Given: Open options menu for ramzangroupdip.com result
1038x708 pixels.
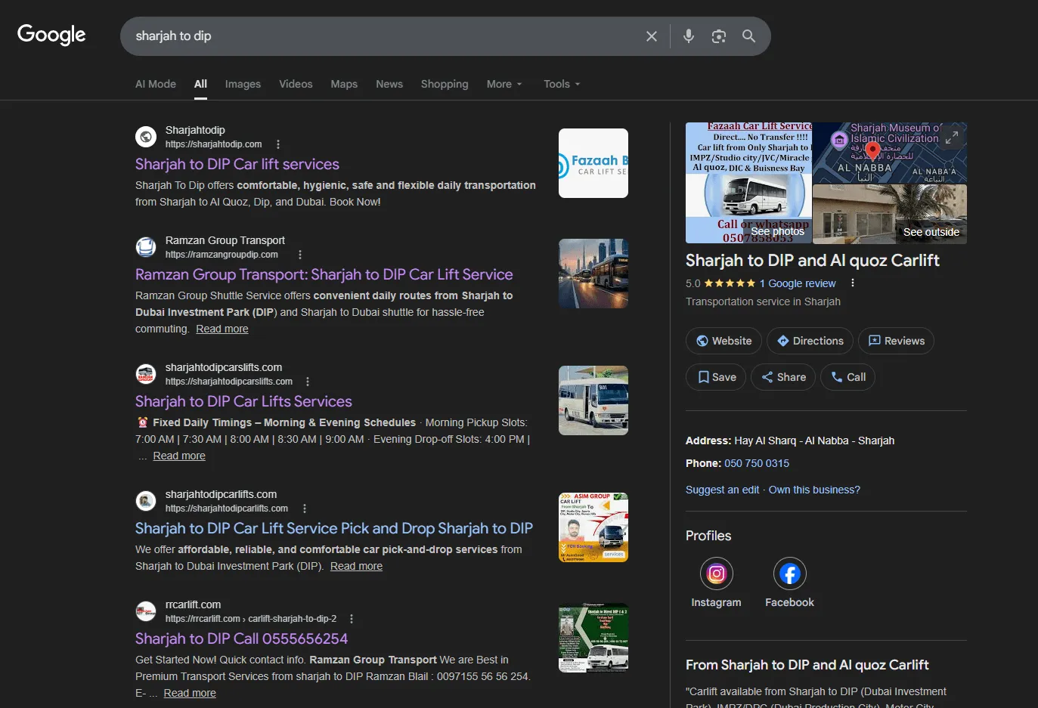Looking at the screenshot, I should point(300,255).
